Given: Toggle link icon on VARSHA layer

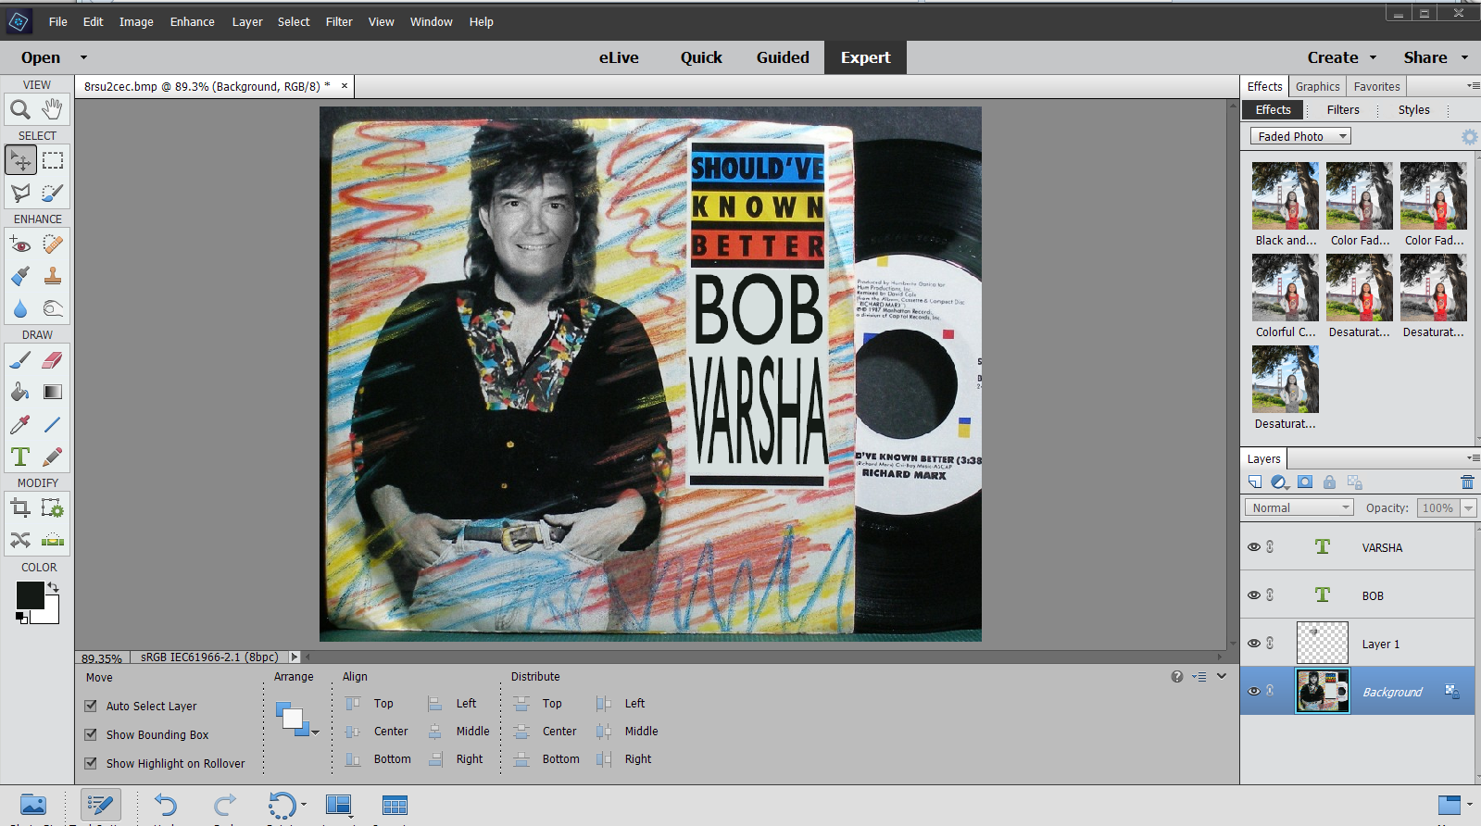Looking at the screenshot, I should coord(1270,547).
